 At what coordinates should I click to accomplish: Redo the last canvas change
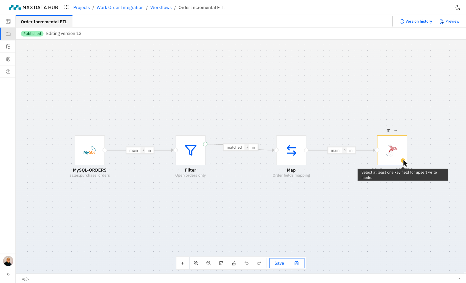[259, 263]
